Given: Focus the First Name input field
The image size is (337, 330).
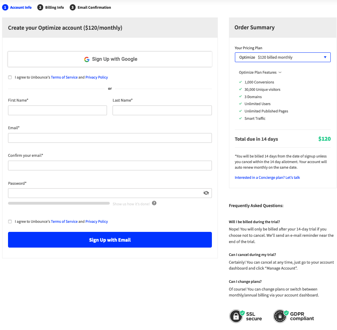Looking at the screenshot, I should coord(58,110).
